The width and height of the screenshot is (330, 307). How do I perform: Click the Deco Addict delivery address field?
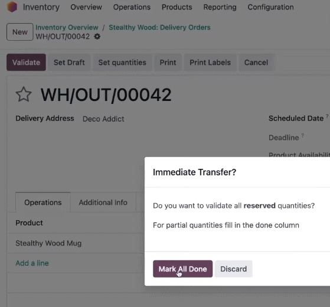tap(103, 119)
